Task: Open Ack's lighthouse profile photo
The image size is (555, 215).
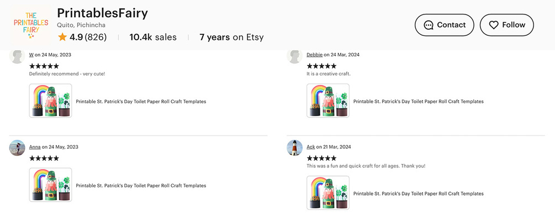Action: tap(294, 148)
